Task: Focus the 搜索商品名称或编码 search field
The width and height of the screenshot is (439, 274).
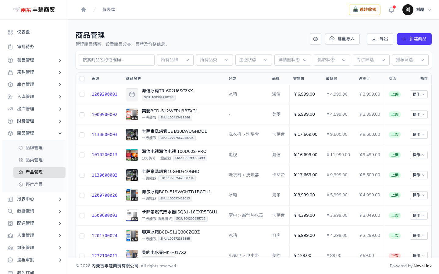Action: pos(116,60)
